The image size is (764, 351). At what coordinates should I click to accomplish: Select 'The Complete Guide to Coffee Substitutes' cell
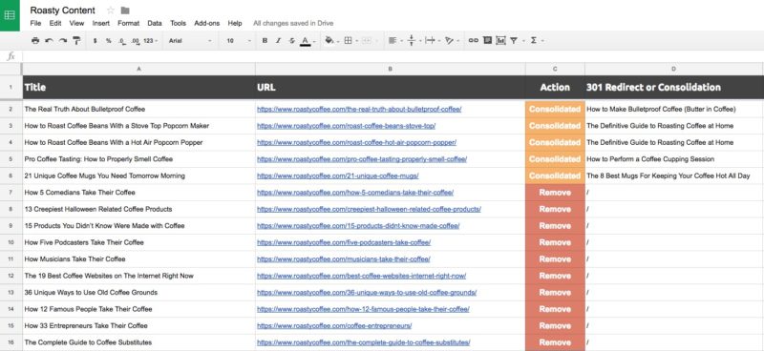tap(138, 342)
